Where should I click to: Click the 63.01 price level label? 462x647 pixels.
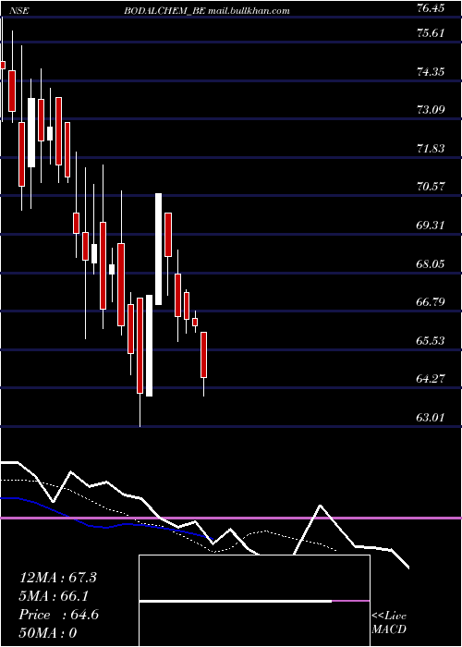[x=431, y=417]
